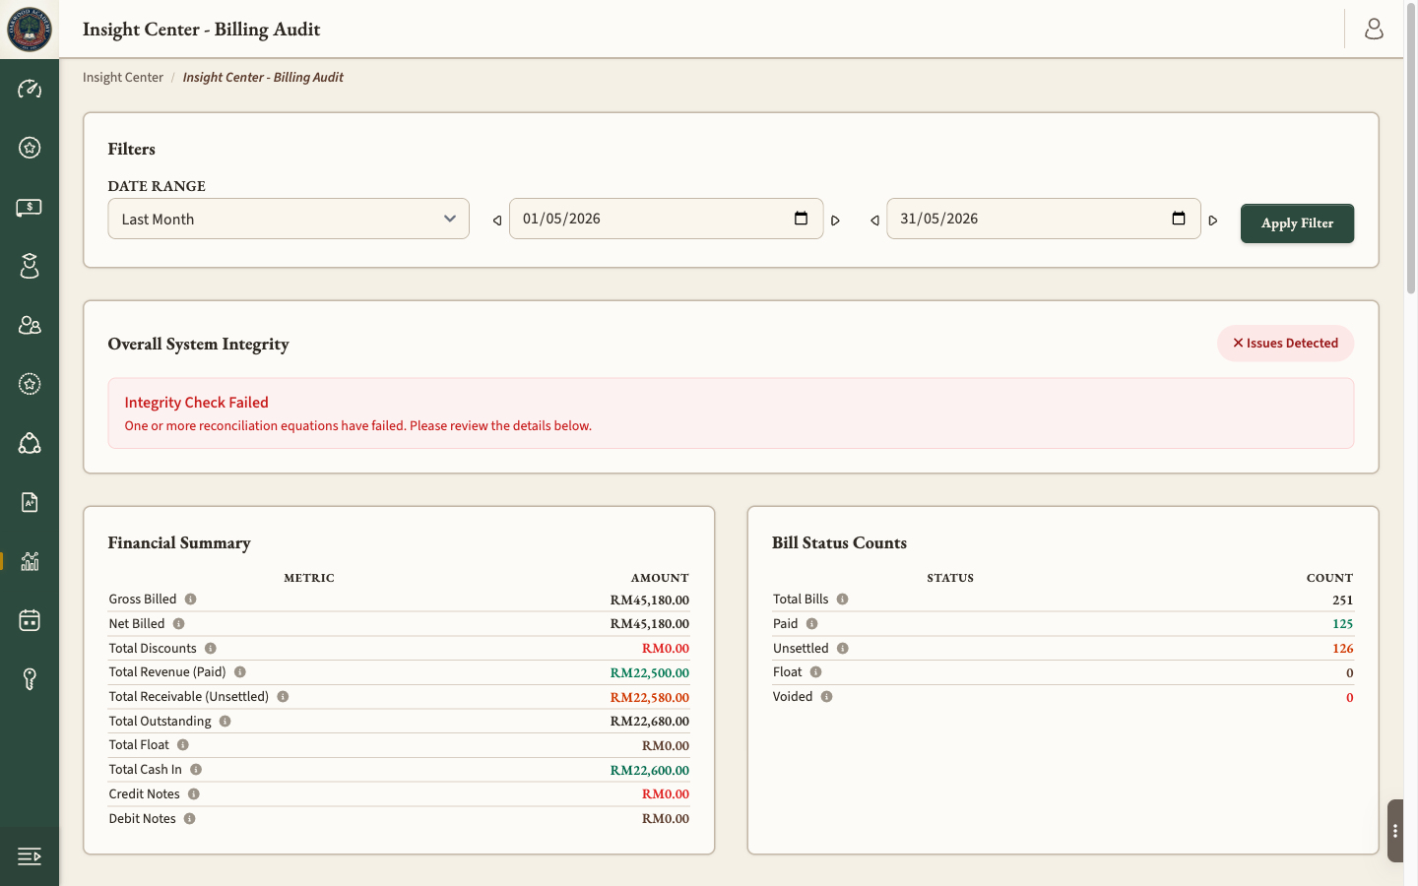Open the users group icon in sidebar
The image size is (1418, 886).
click(30, 325)
